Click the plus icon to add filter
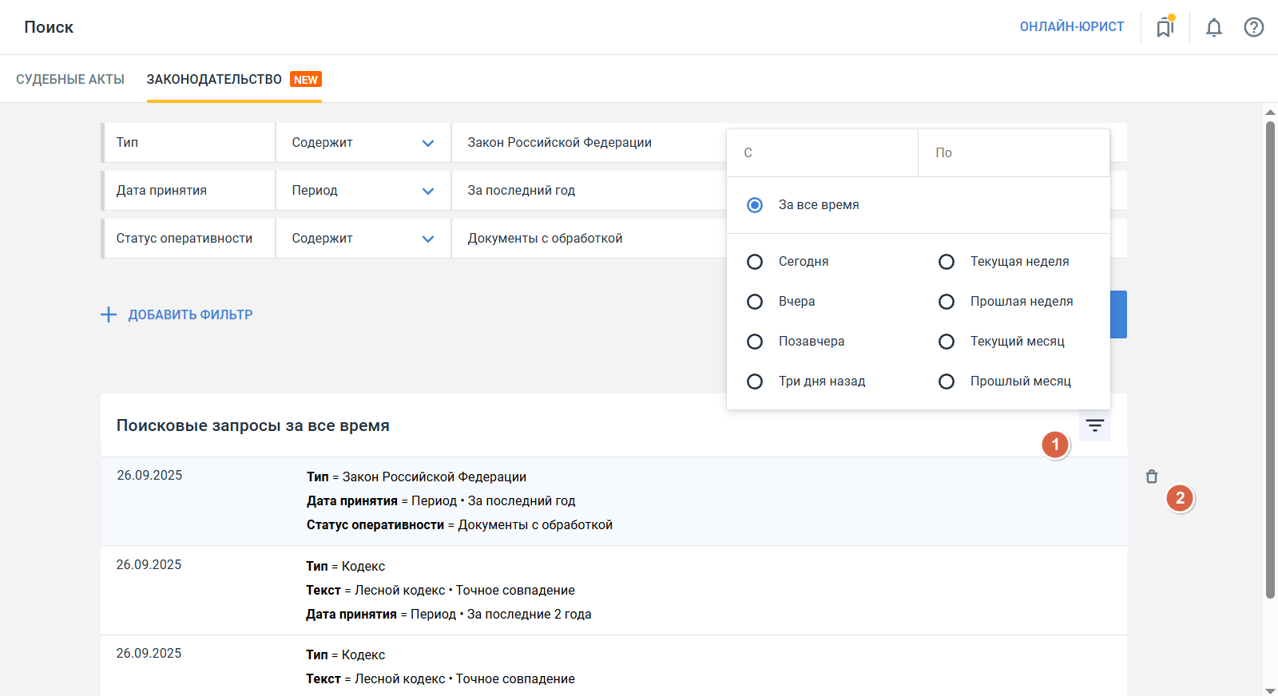1278x696 pixels. (x=109, y=314)
